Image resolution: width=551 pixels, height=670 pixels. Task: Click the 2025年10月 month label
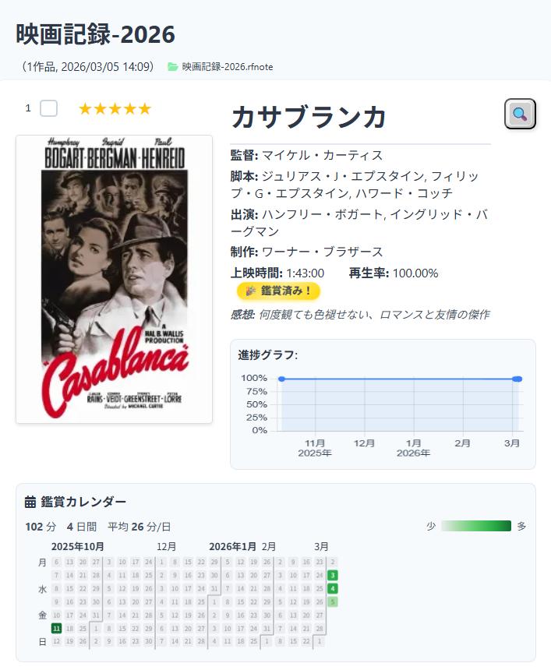78,545
